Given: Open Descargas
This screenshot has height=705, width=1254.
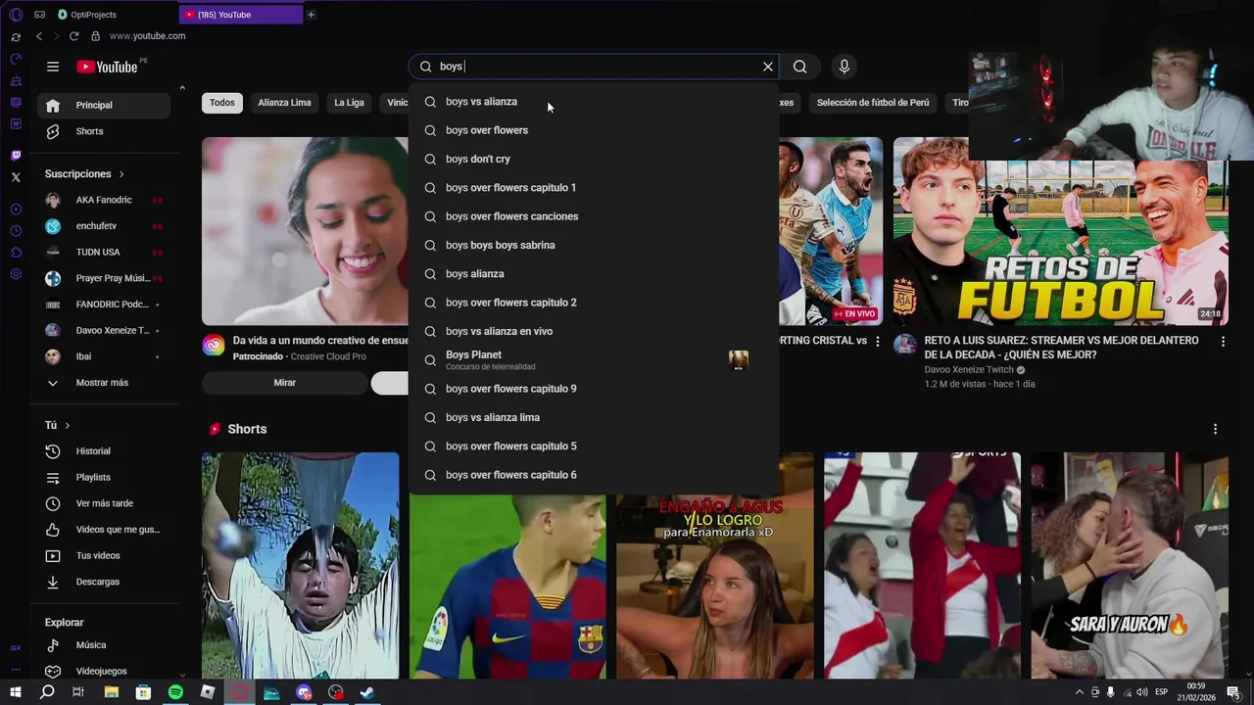Looking at the screenshot, I should coord(104,582).
